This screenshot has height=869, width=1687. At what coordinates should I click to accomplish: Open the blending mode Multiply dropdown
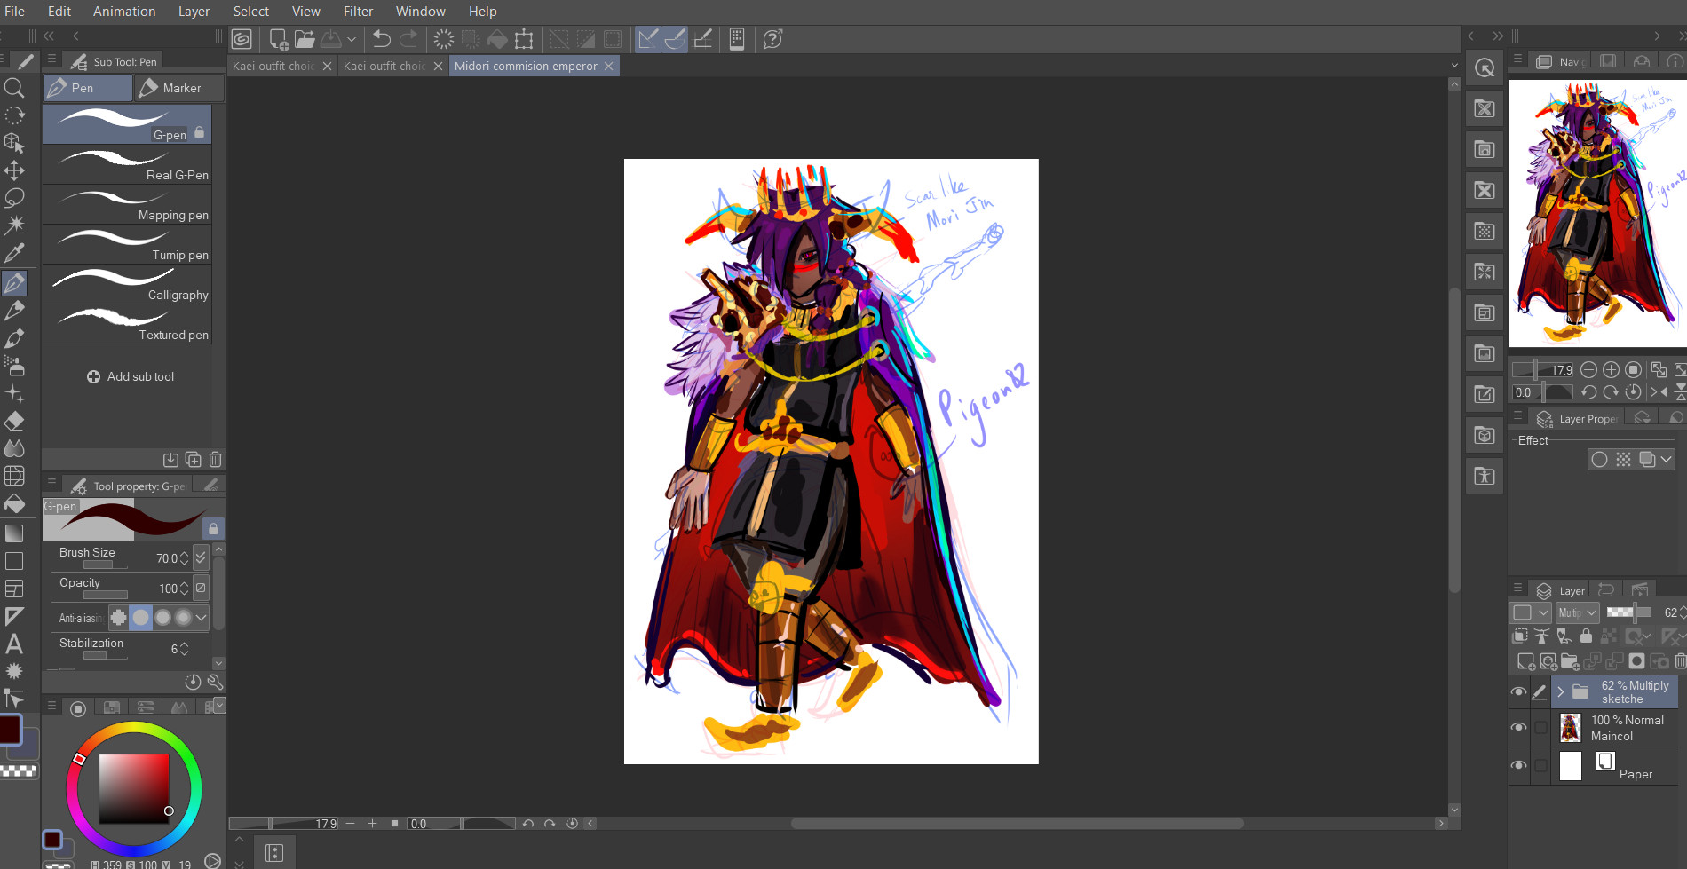click(x=1577, y=612)
